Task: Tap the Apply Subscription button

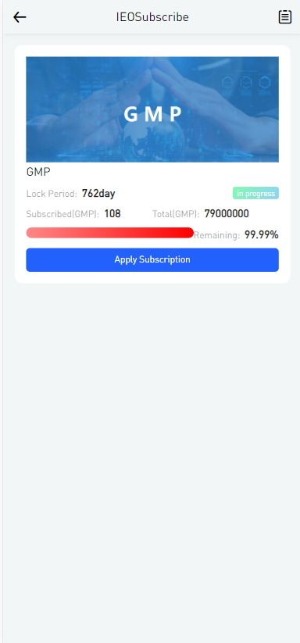Action: click(x=152, y=259)
